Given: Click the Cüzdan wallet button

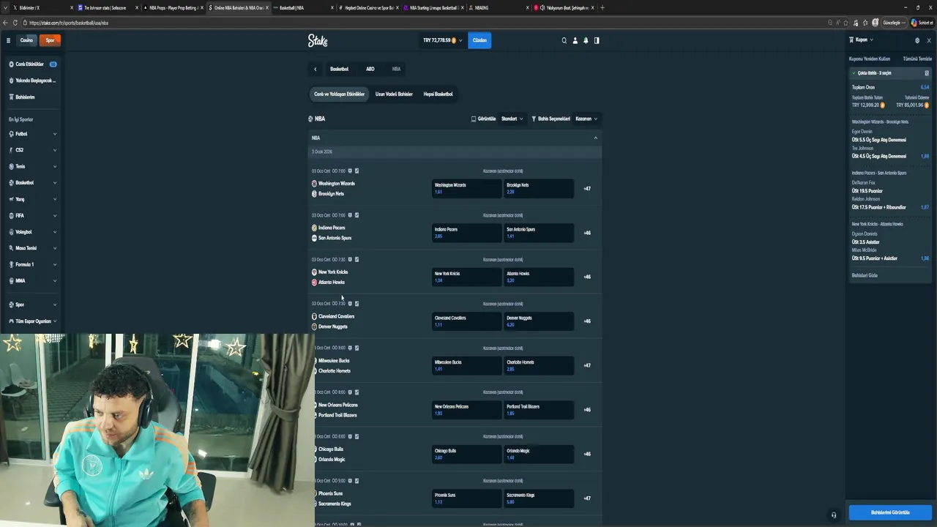Looking at the screenshot, I should [x=479, y=40].
